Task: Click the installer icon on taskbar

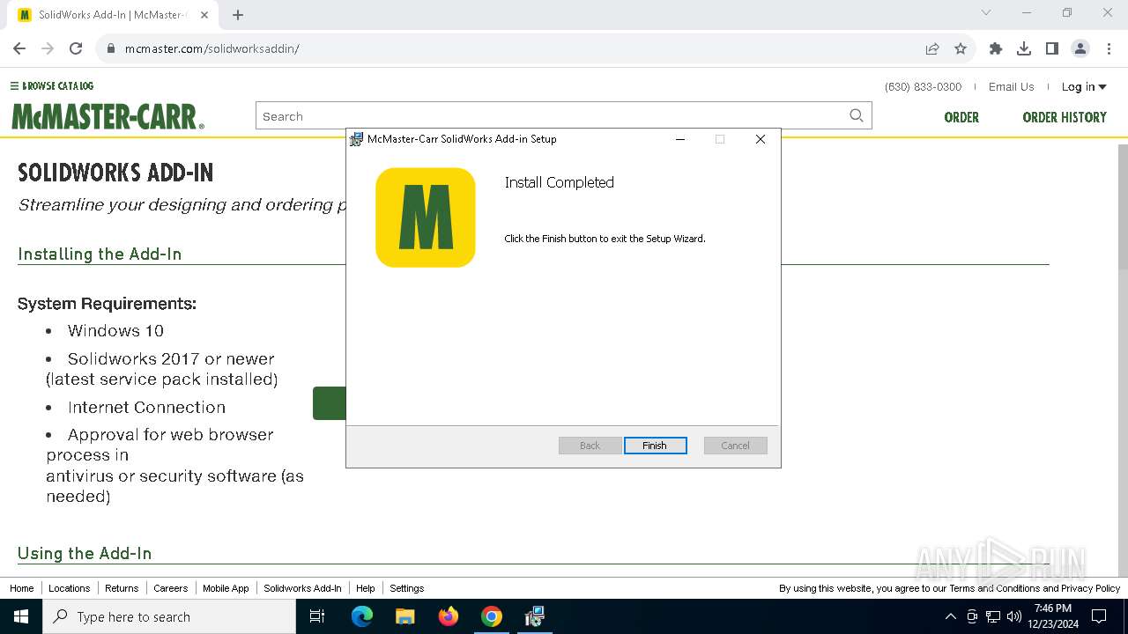Action: point(534,616)
